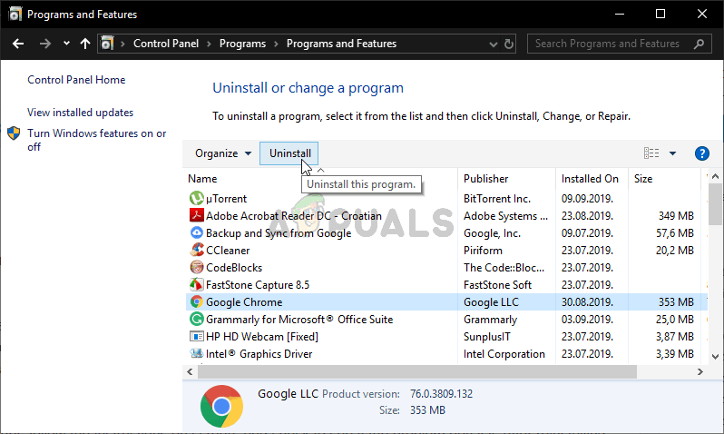The image size is (724, 434).
Task: Open Control Panel breadcrumb
Action: pyautogui.click(x=166, y=44)
